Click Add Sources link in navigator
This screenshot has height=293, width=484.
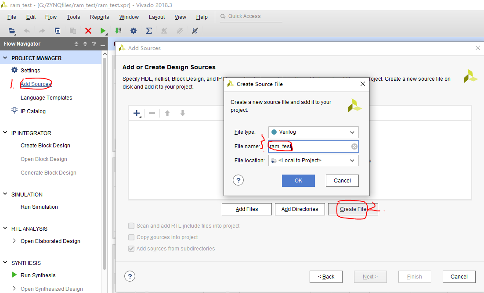(x=36, y=84)
